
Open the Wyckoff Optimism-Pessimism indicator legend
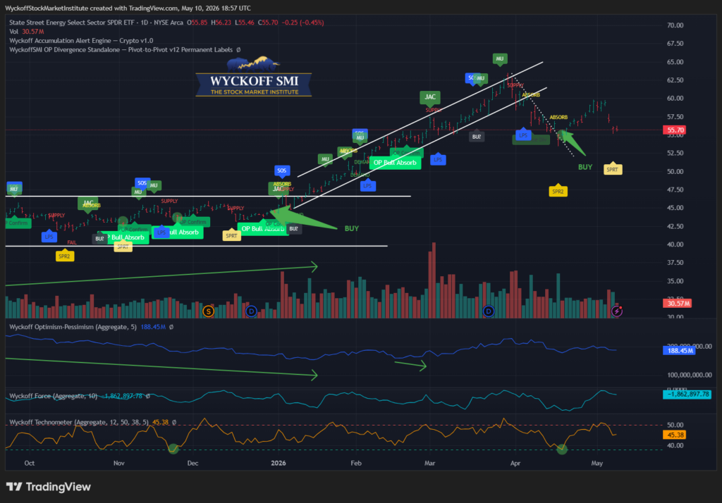pos(73,327)
